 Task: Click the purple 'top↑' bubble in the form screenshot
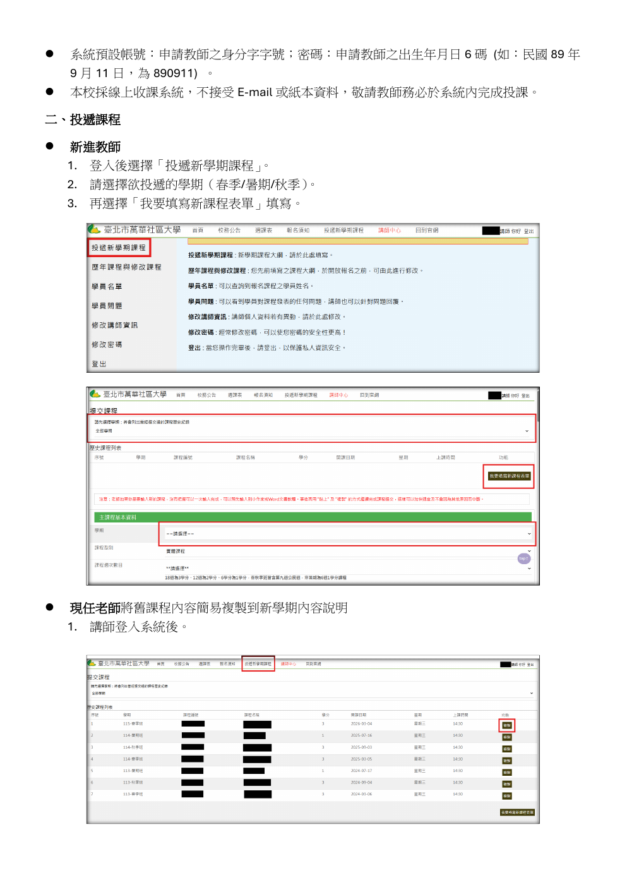coord(523,558)
